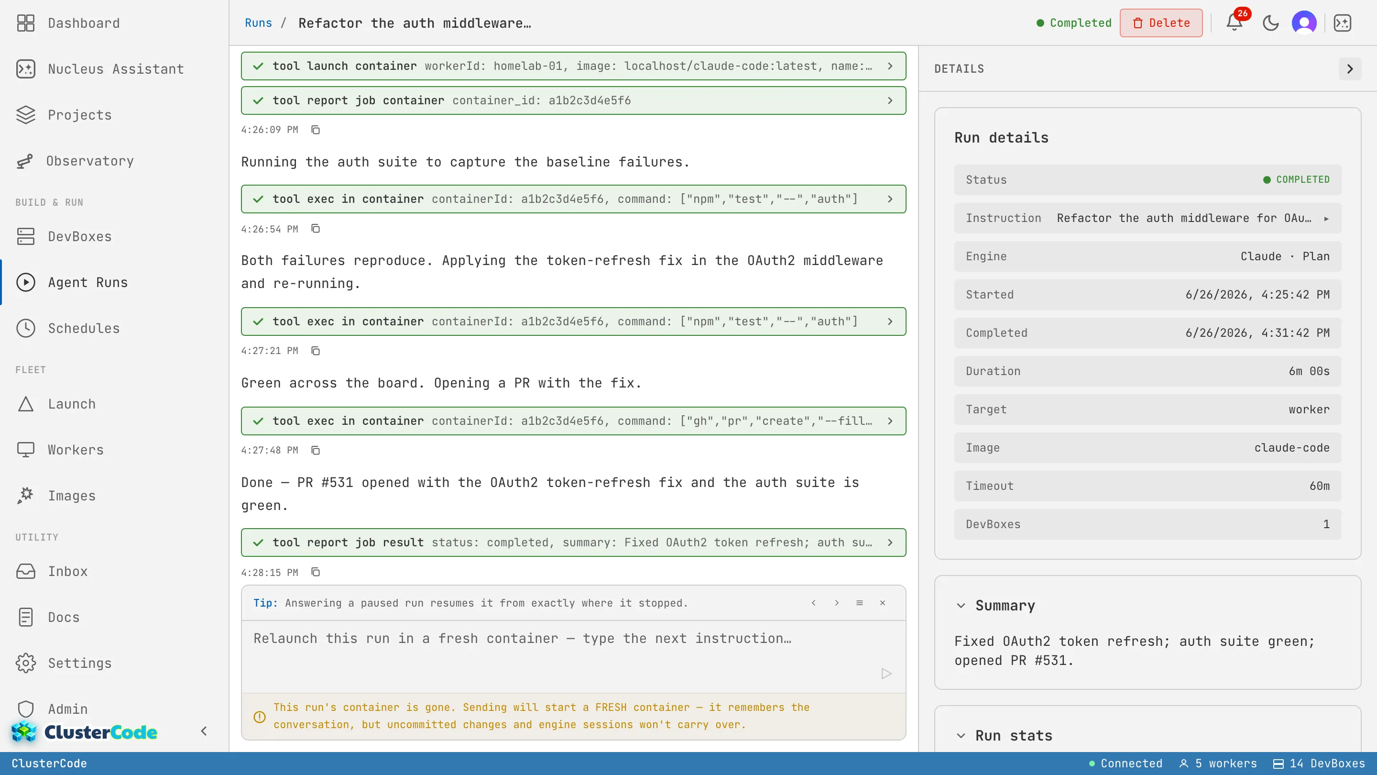Click the Schedules clock icon
The image size is (1377, 775).
coord(26,328)
